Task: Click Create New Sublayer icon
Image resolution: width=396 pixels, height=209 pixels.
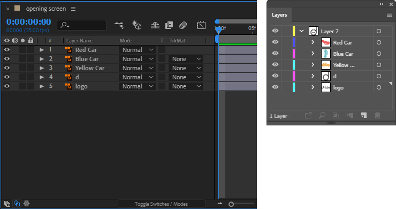Action: (x=349, y=116)
